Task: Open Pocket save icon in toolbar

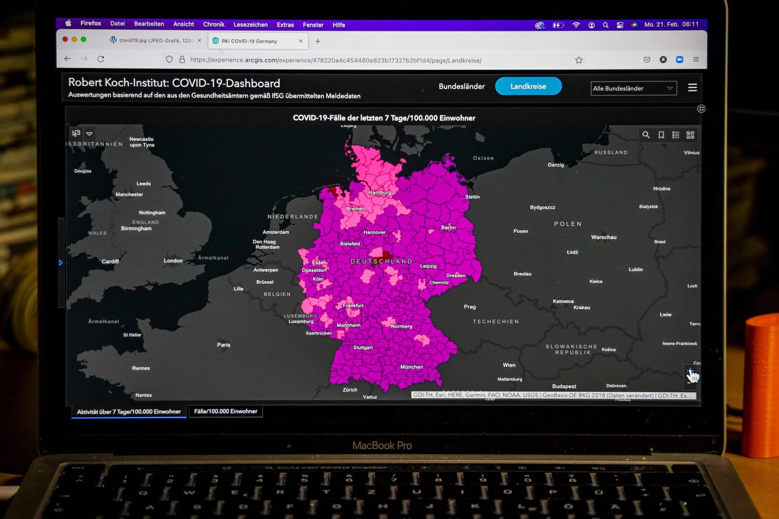Action: pos(647,60)
